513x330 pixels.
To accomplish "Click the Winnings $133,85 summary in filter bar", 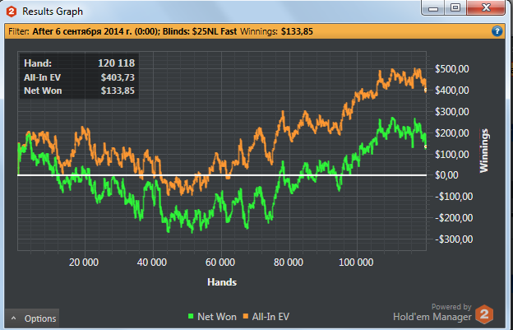I will click(276, 32).
